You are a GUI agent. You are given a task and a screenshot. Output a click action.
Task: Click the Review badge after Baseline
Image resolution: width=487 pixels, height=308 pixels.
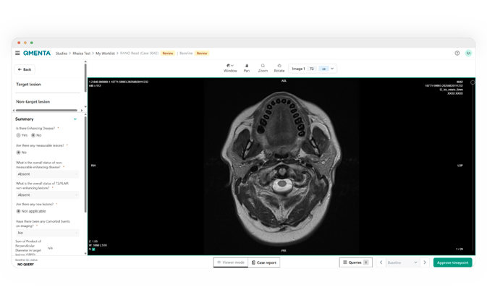coord(202,54)
